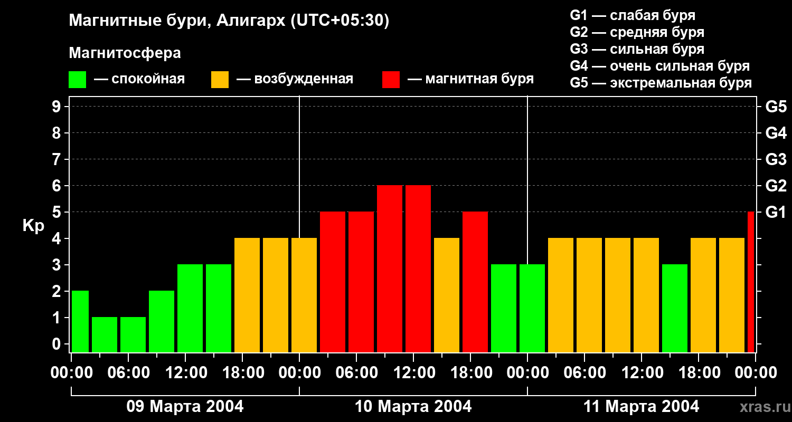792x422 pixels.
Task: Click the '— магнитная буря' legend label
Action: click(x=470, y=79)
